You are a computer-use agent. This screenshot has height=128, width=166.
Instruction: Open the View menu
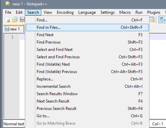48,12
